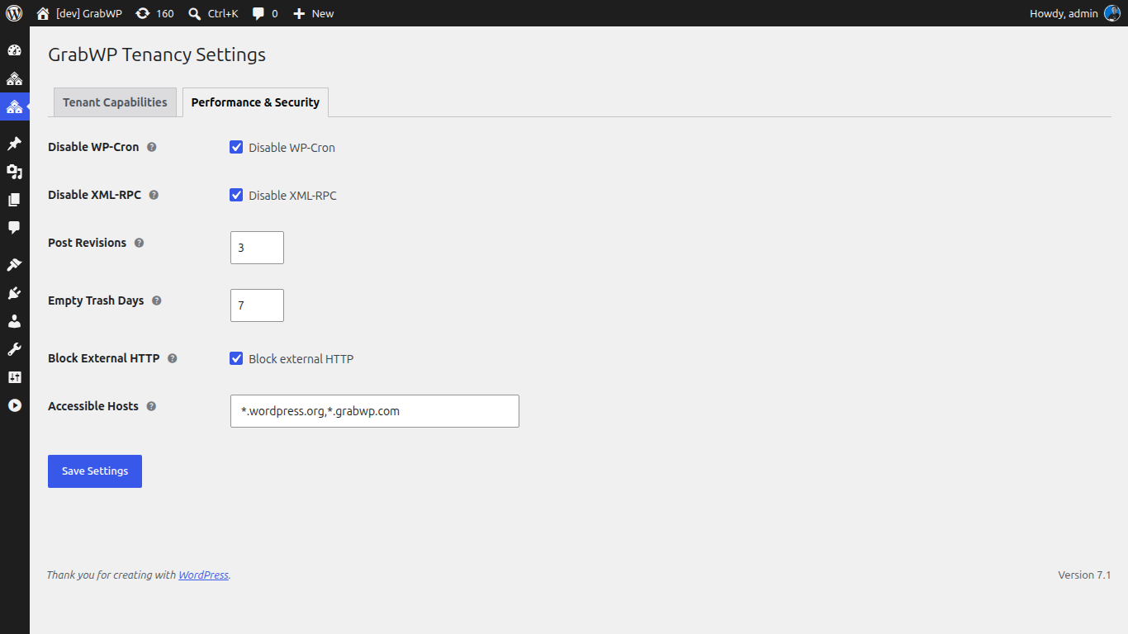Open the Media library sidebar icon

(x=14, y=172)
